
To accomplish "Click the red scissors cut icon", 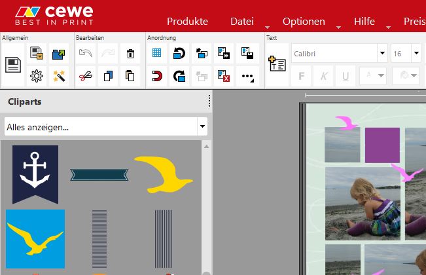I will (x=86, y=76).
